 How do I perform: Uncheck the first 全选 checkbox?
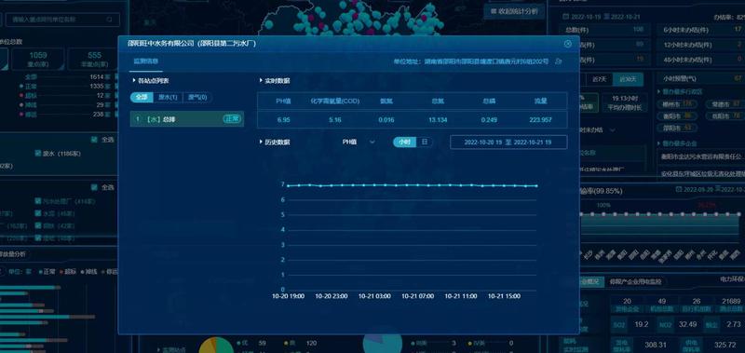pos(94,140)
